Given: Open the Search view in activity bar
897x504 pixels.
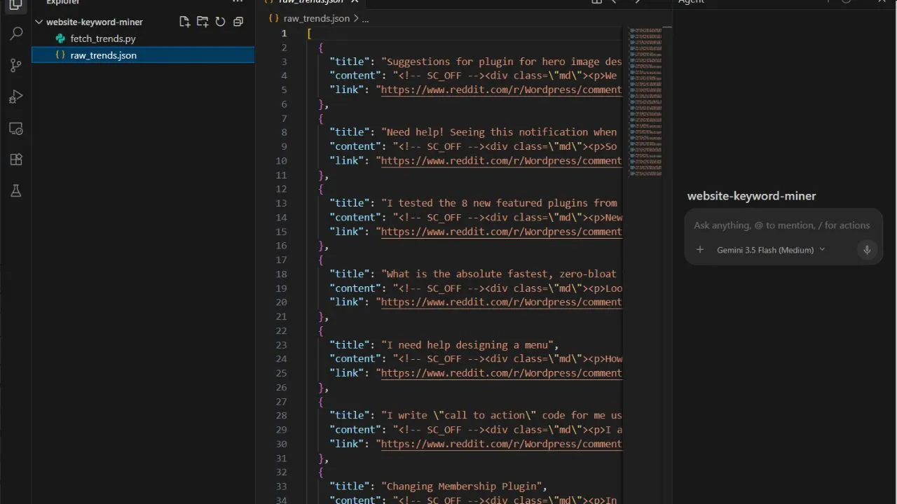Looking at the screenshot, I should [x=15, y=34].
